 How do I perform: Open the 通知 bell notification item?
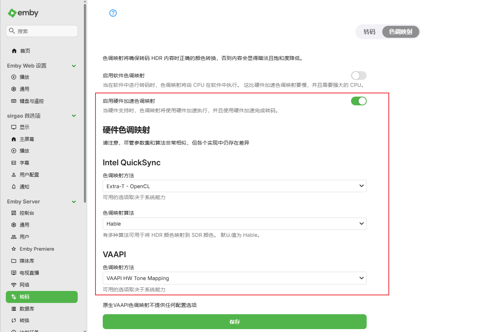click(x=14, y=187)
